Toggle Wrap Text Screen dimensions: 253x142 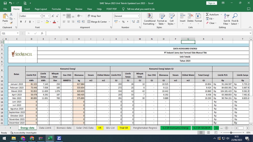point(94,16)
